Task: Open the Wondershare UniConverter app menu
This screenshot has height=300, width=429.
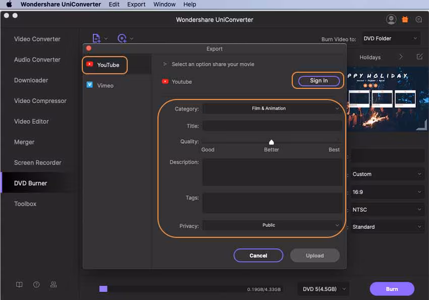Action: pyautogui.click(x=61, y=5)
